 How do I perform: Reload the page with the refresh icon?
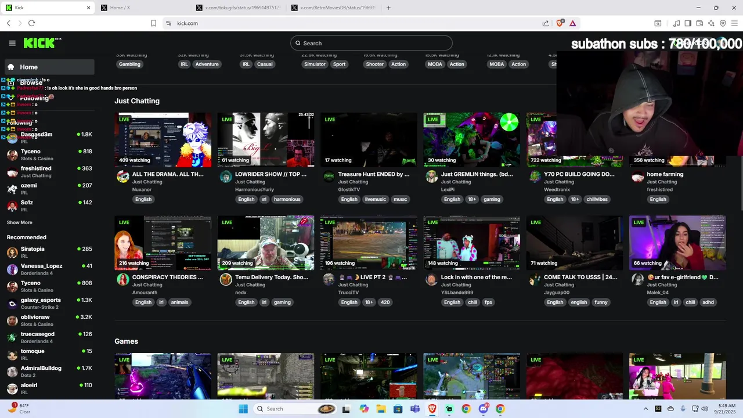click(31, 23)
